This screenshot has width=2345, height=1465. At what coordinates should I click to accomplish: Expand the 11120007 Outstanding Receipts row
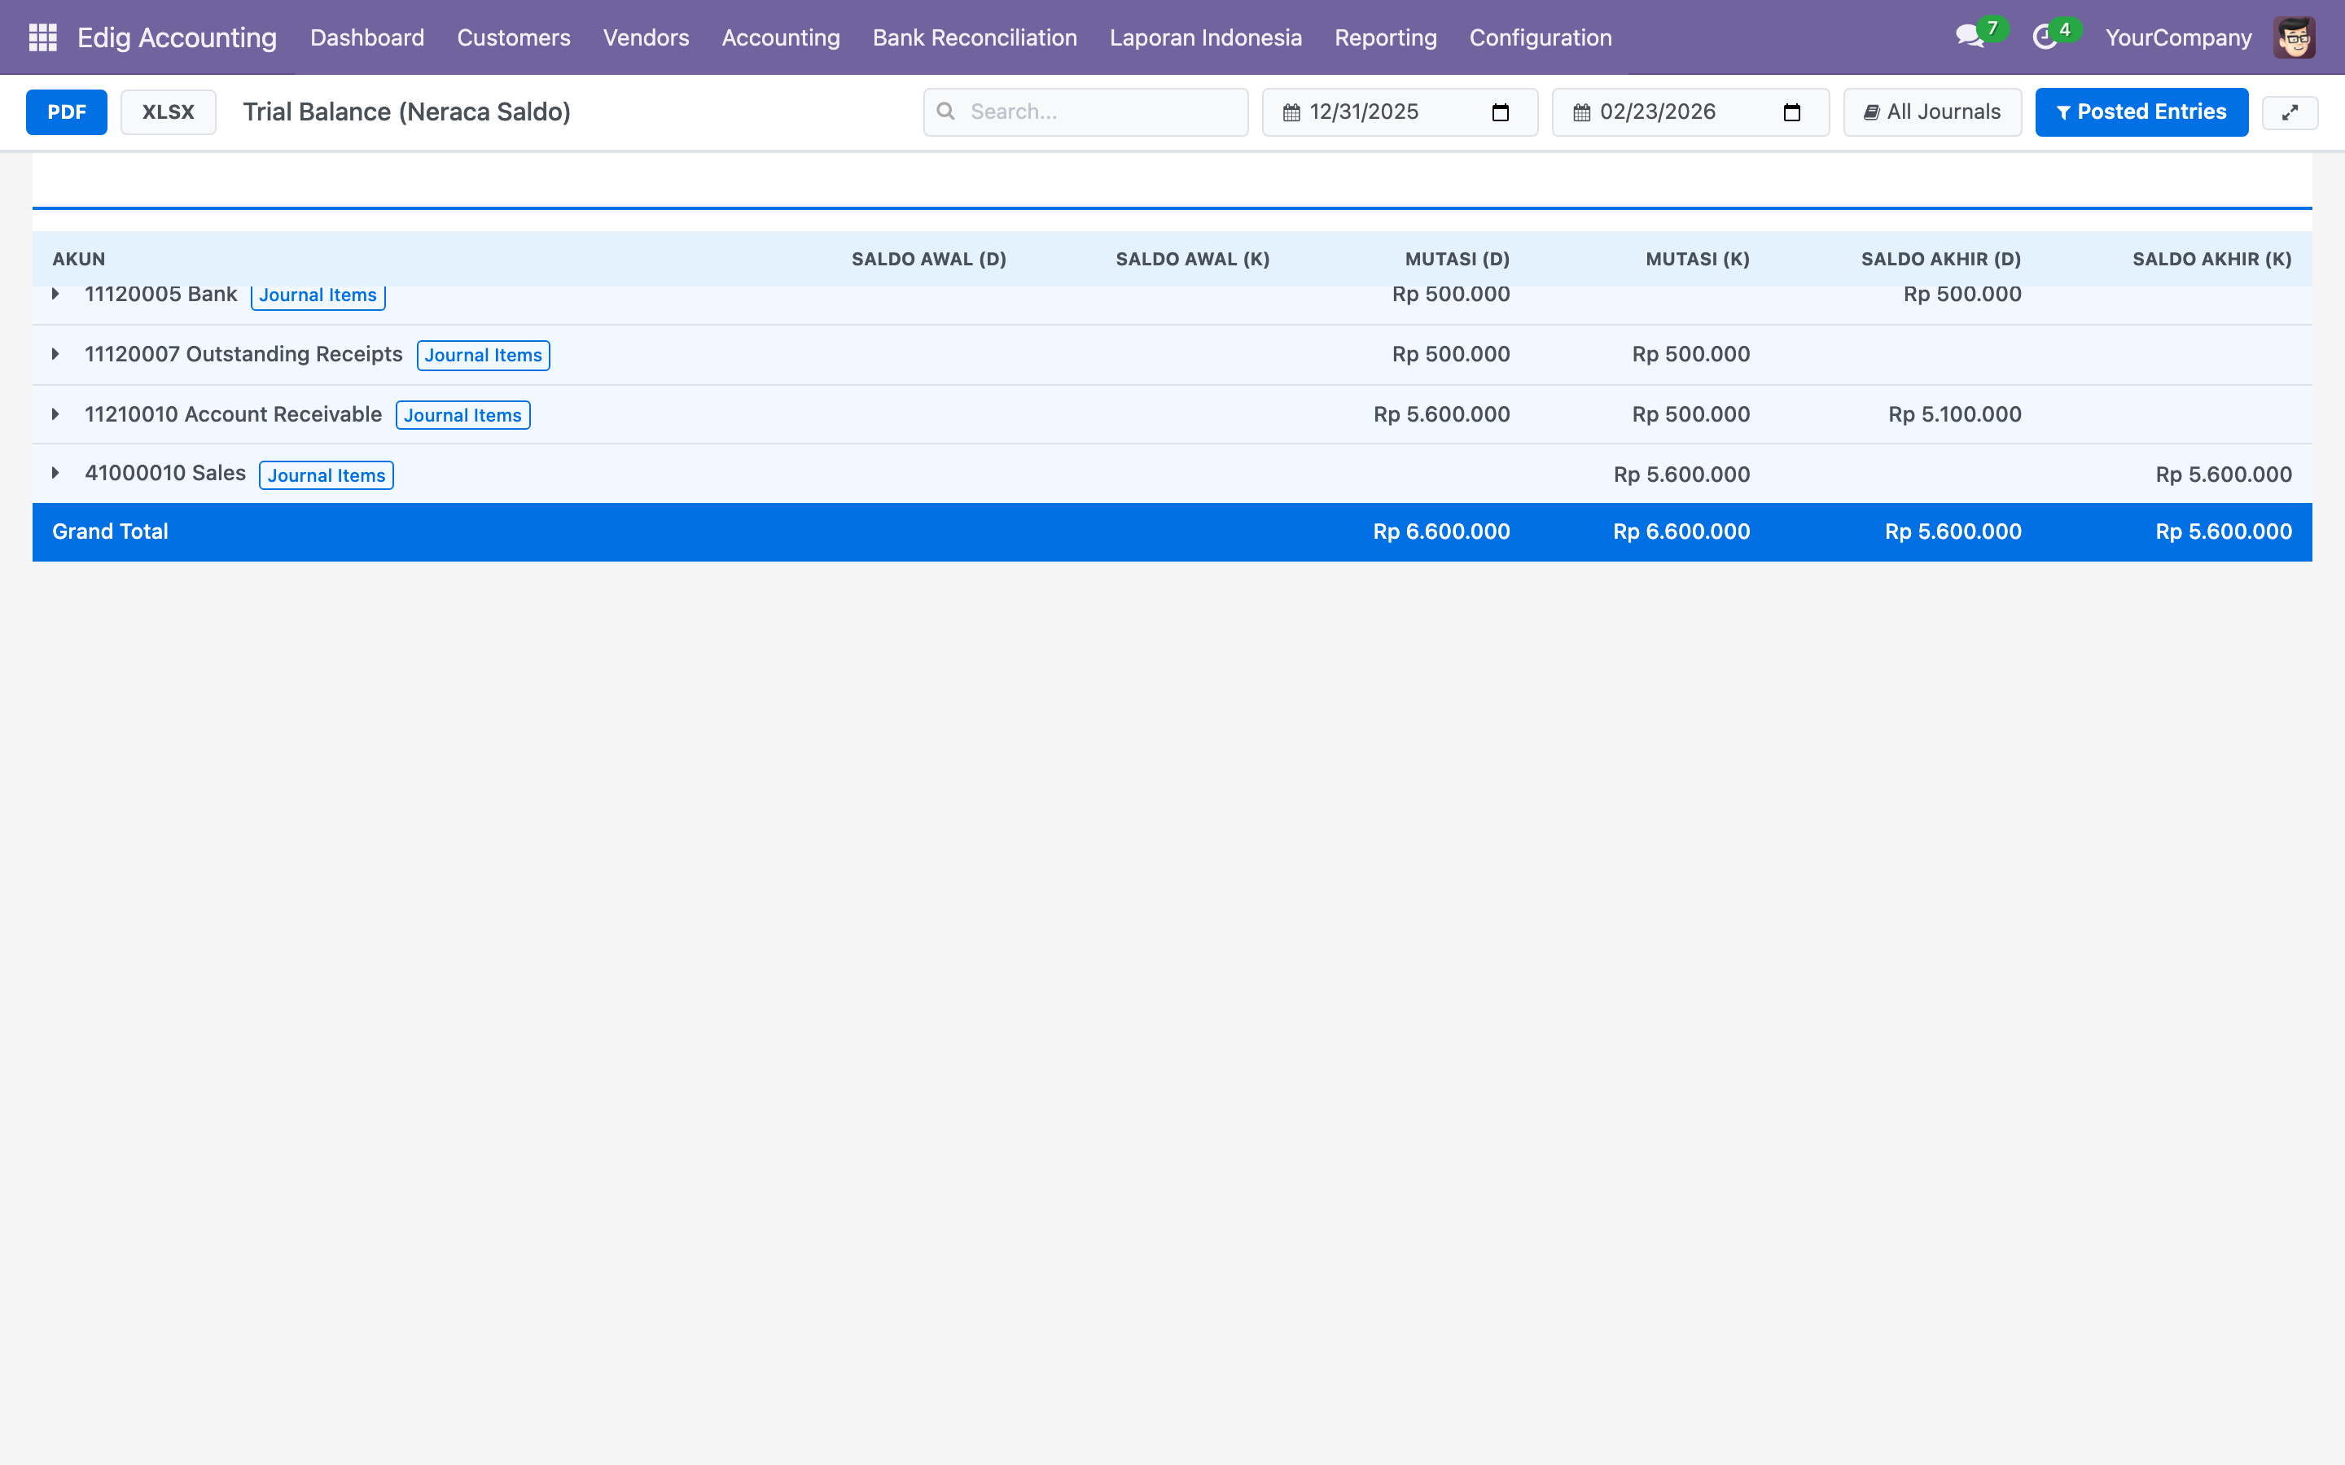pos(55,355)
